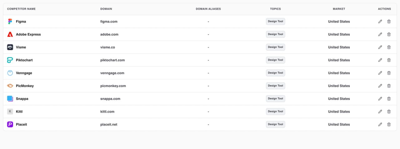Click the Design Tool tag for Piktochart
400x149 pixels.
[x=276, y=60]
